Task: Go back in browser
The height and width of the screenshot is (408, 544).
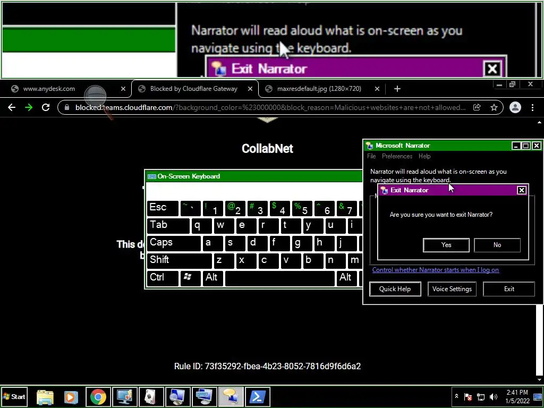Action: (12, 107)
